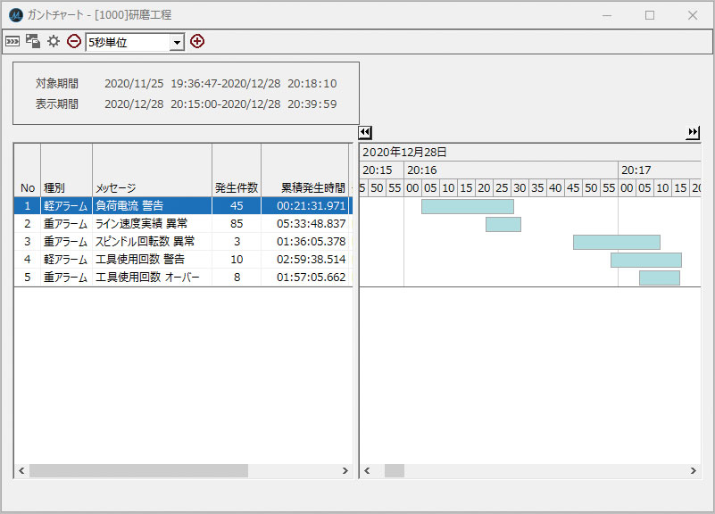The width and height of the screenshot is (715, 514).
Task: Sort by the 発生件数 column header
Action: (237, 187)
